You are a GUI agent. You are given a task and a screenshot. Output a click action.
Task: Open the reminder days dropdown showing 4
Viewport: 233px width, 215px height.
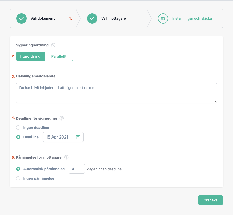coord(77,169)
